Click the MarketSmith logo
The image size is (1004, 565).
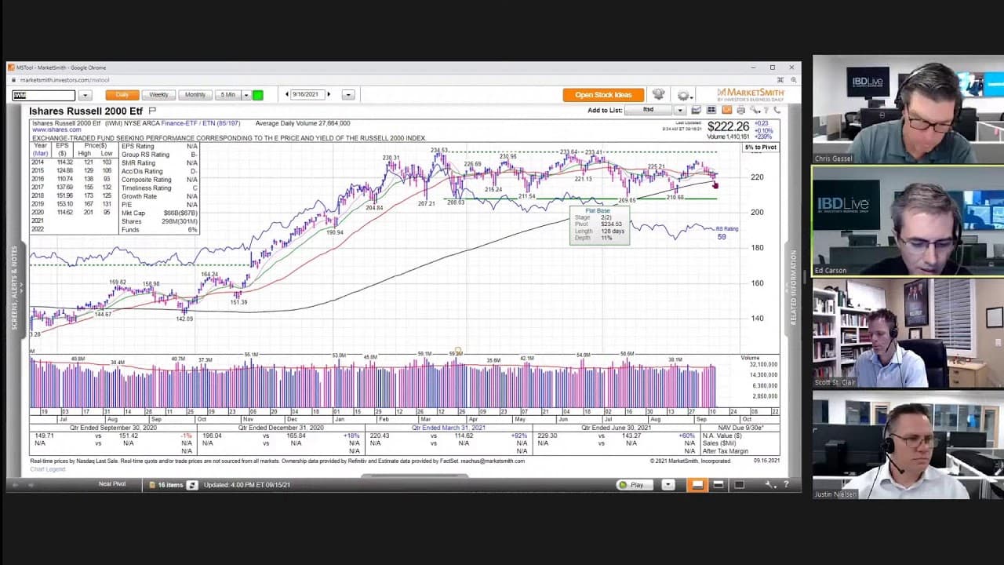point(751,94)
